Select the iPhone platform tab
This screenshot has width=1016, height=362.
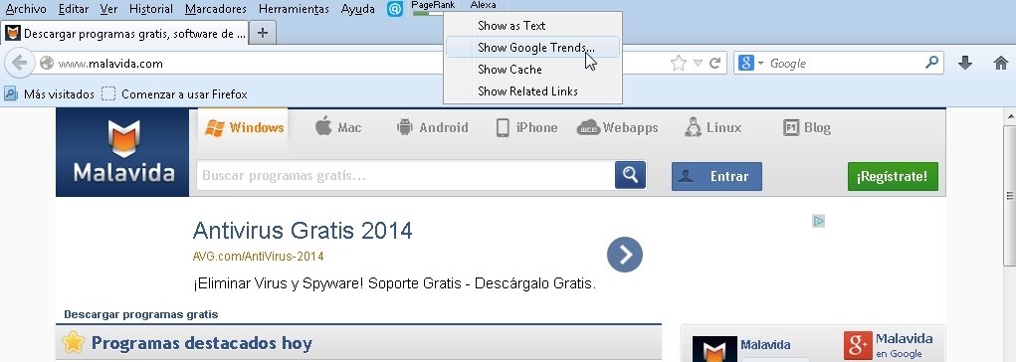click(x=526, y=127)
